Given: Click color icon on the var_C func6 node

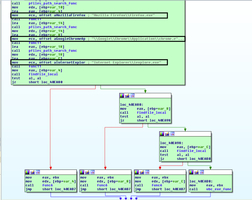Looking at the screenshot, I should click(x=137, y=172).
